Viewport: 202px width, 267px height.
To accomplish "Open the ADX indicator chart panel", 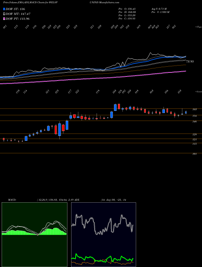I will click(x=103, y=235).
